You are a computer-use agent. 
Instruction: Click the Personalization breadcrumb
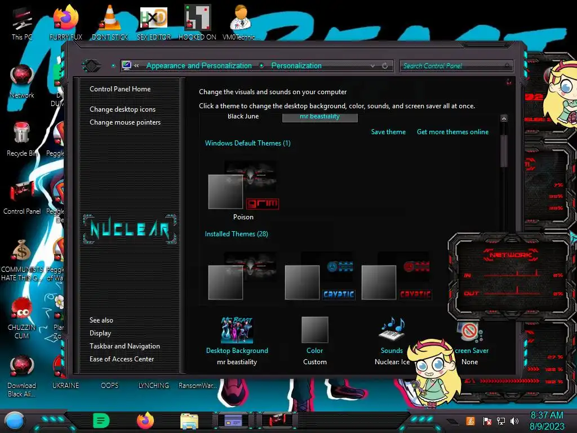(296, 65)
